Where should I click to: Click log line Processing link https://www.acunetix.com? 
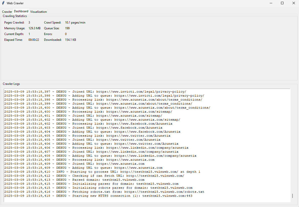pyautogui.click(x=79, y=160)
